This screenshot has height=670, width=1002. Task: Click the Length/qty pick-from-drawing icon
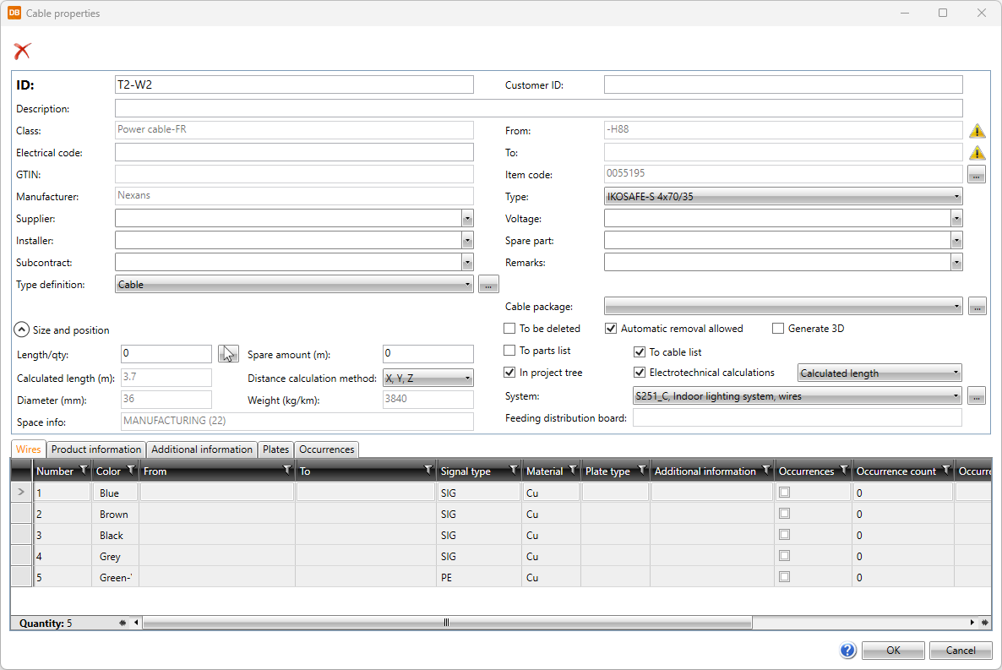228,354
